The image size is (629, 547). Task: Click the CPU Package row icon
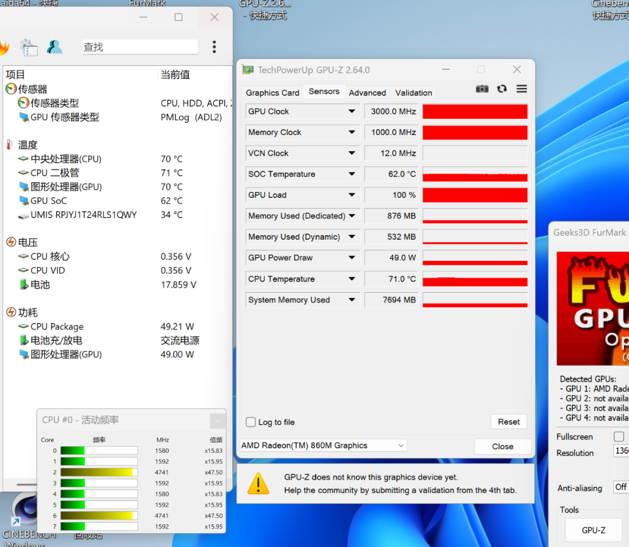pyautogui.click(x=24, y=326)
